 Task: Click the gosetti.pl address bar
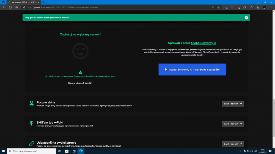coord(116,7)
